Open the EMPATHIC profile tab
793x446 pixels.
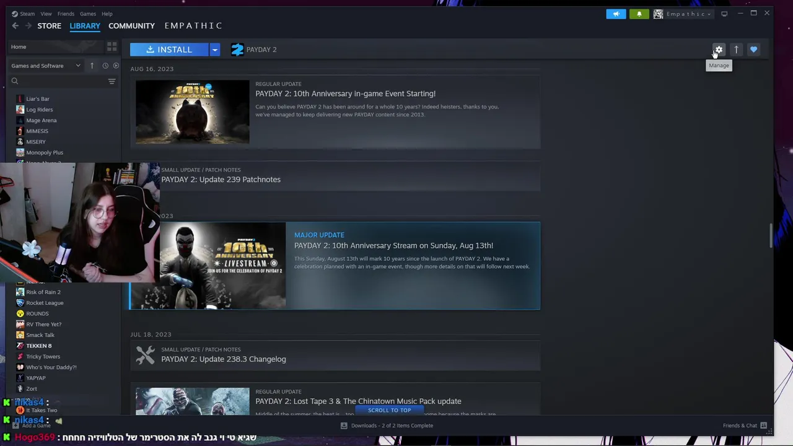[x=193, y=25]
